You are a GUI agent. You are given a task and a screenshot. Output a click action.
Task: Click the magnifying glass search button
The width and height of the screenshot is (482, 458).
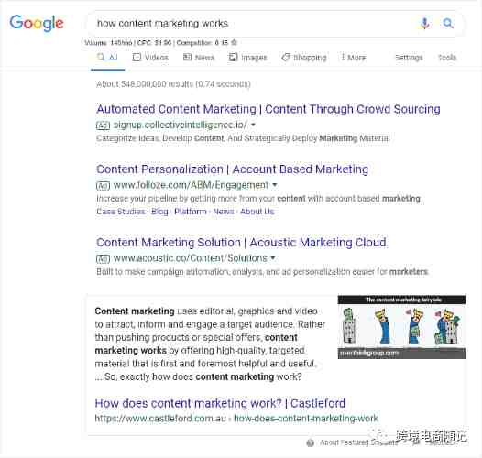coord(448,24)
